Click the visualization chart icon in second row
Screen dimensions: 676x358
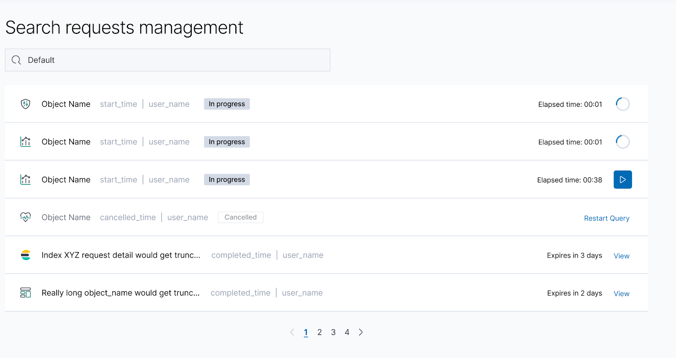(x=25, y=142)
